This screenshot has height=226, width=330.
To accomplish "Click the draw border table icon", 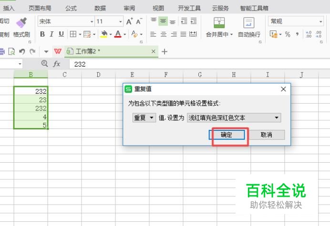I will click(87, 34).
